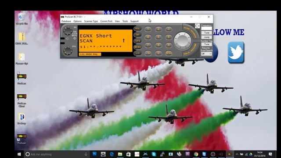This screenshot has height=158, width=281.
Task: Tap keypad number 5
Action: point(159,37)
